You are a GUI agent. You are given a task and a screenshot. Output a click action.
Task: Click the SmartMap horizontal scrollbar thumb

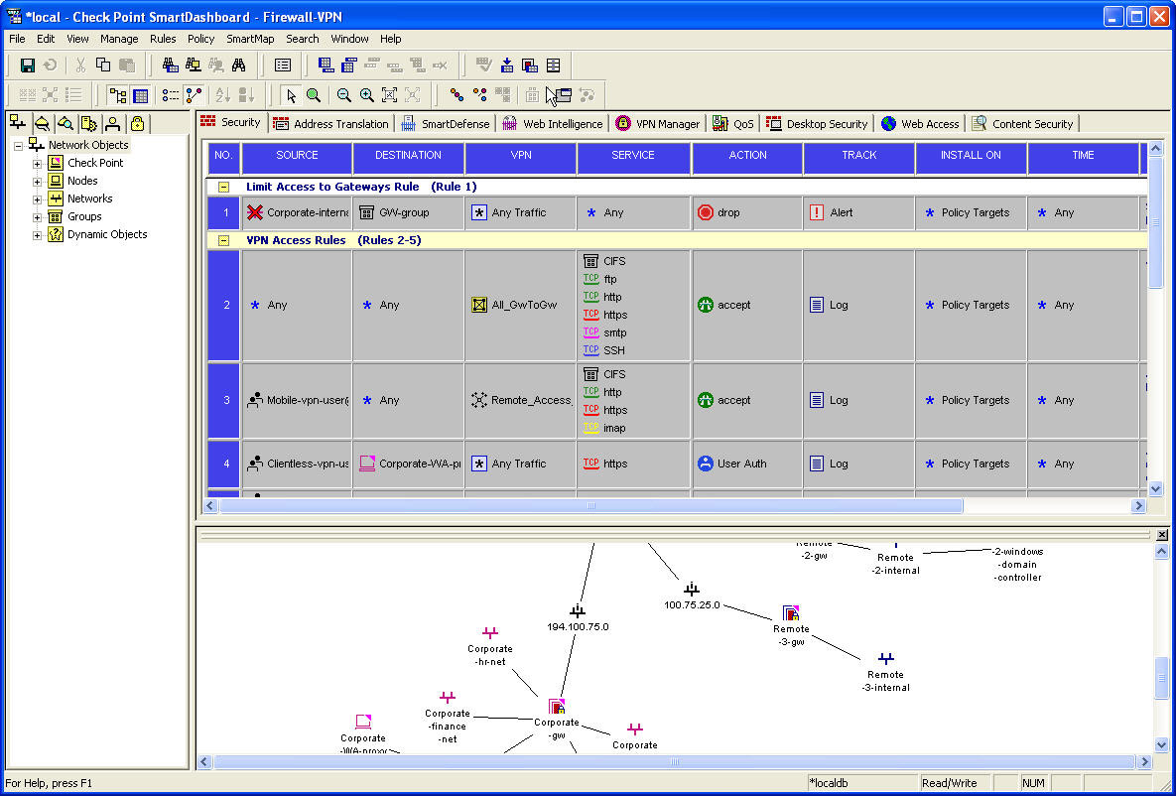click(675, 762)
